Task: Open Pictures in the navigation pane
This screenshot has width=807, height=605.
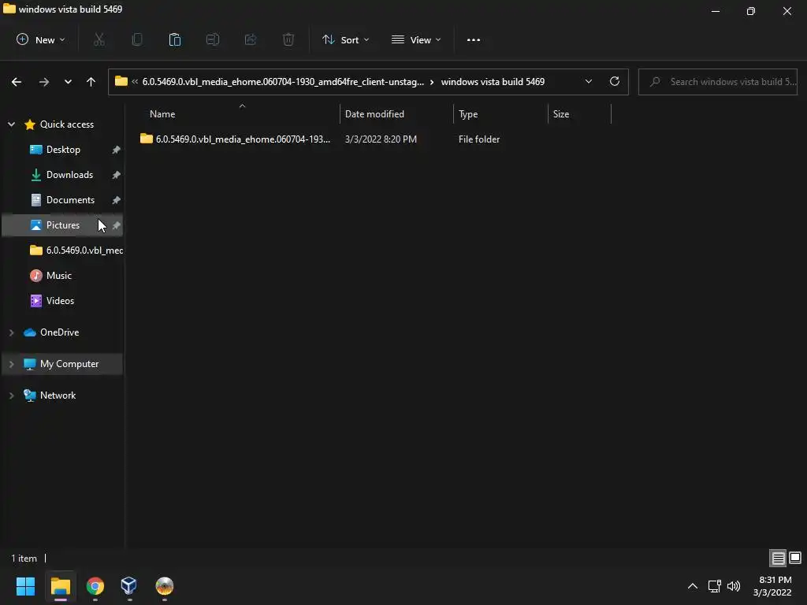Action: coord(63,225)
